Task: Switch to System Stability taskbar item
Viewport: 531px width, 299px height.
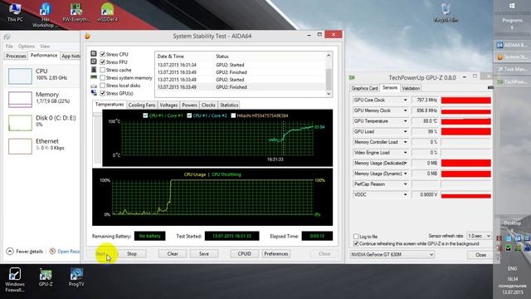Action: (x=512, y=57)
